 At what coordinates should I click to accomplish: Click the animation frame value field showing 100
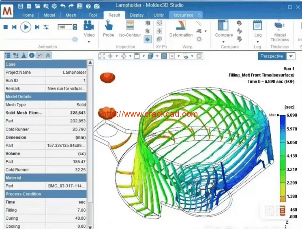coord(65,27)
